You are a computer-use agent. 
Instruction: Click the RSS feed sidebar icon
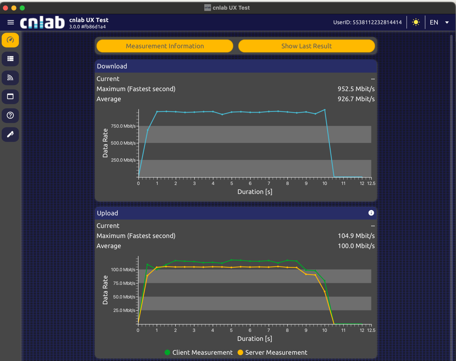10,78
